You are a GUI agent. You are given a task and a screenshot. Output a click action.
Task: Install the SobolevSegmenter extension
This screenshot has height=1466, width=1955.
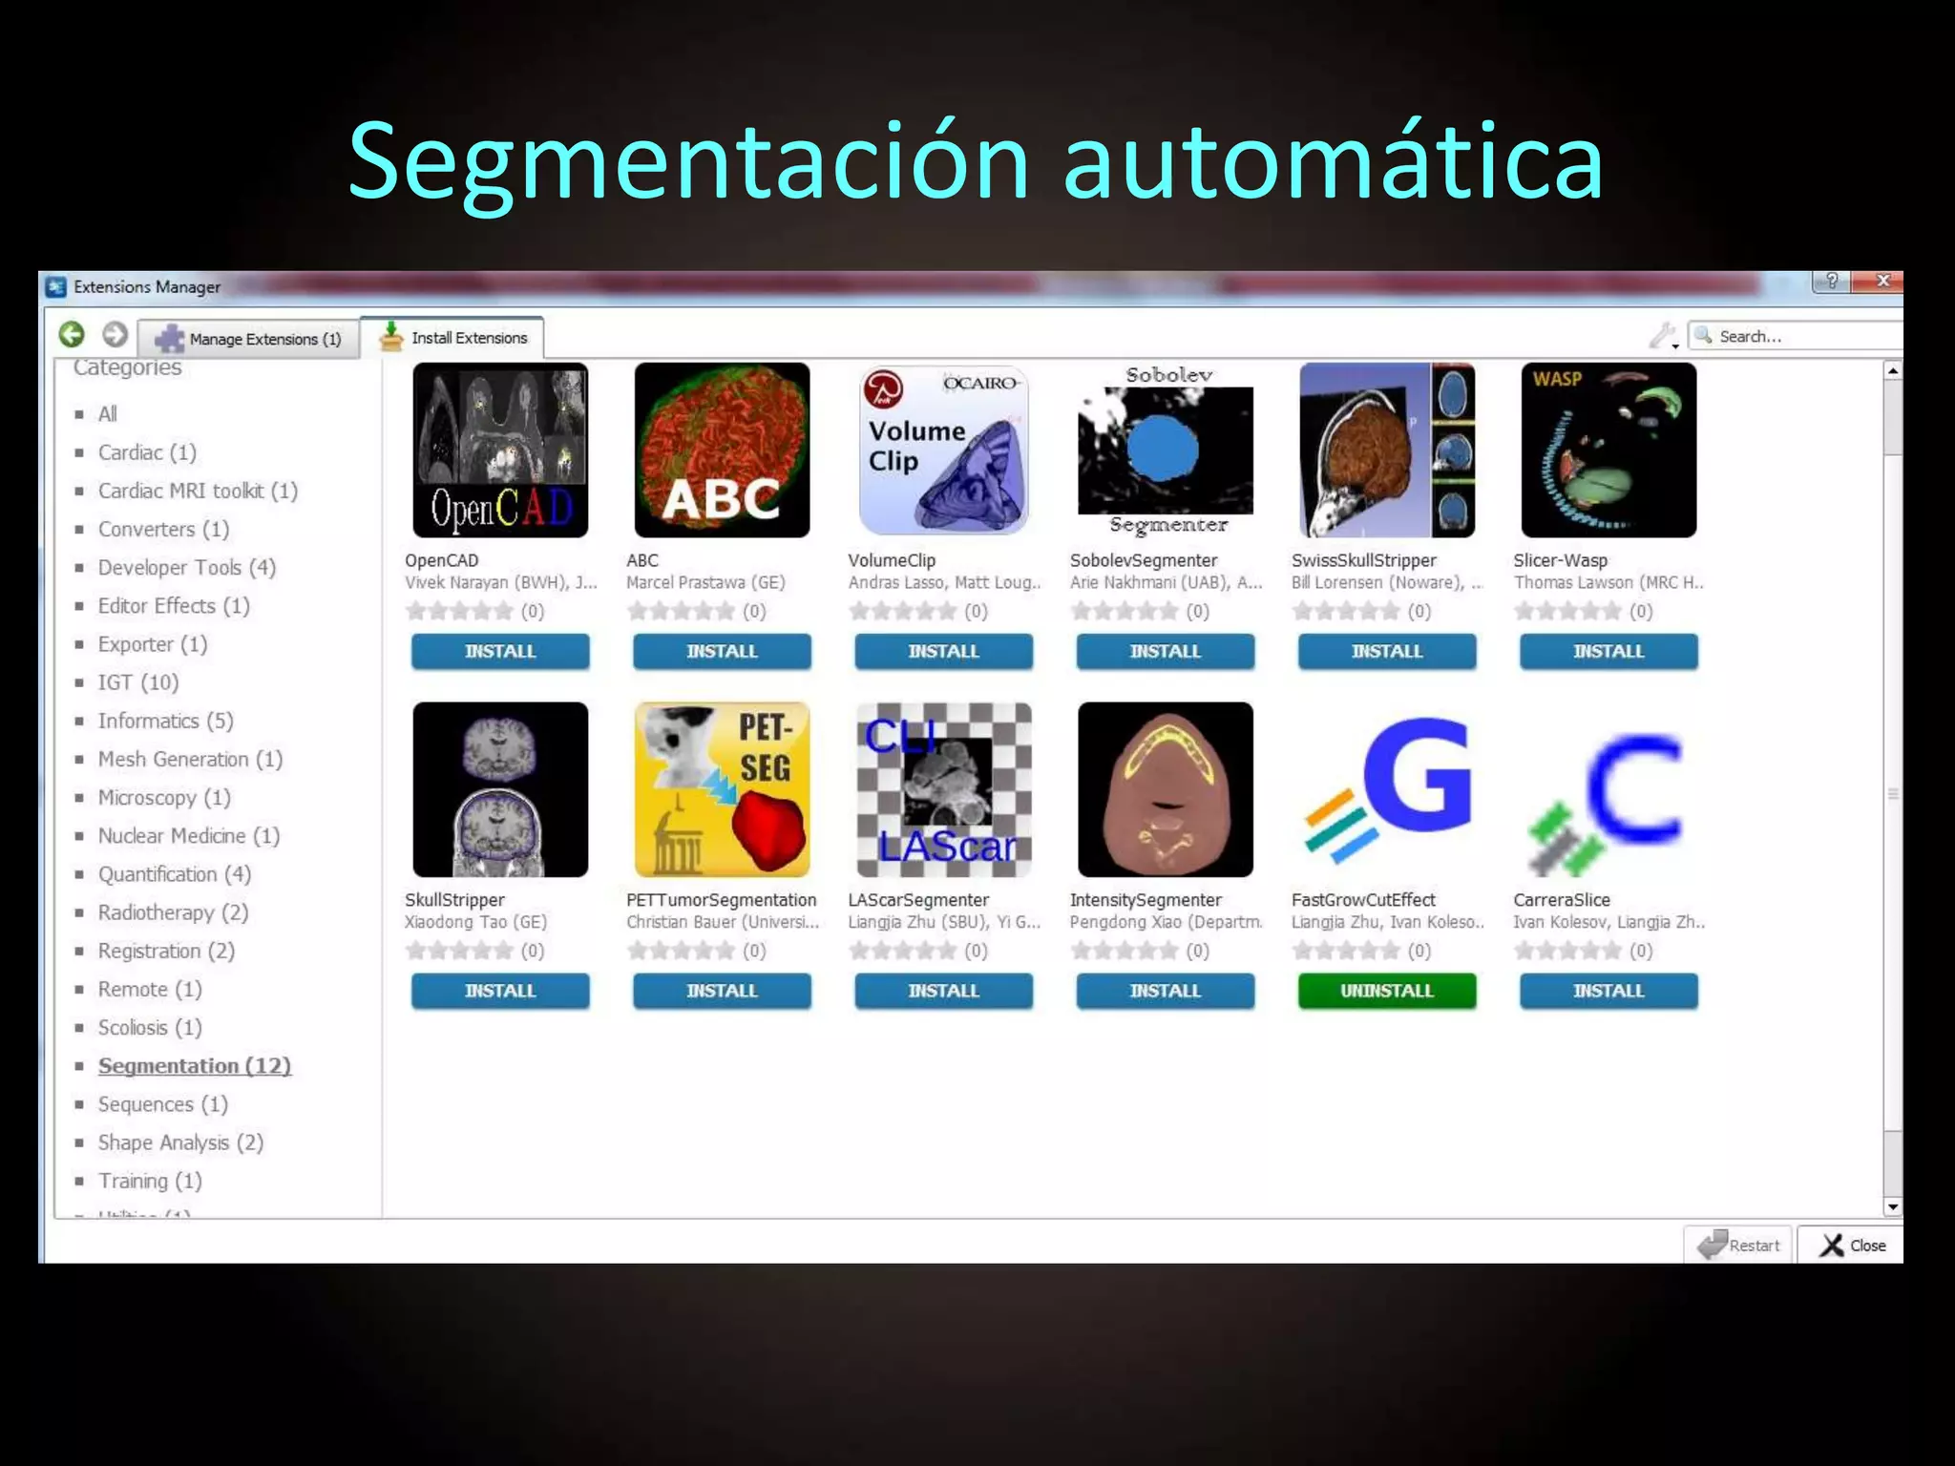(1166, 651)
